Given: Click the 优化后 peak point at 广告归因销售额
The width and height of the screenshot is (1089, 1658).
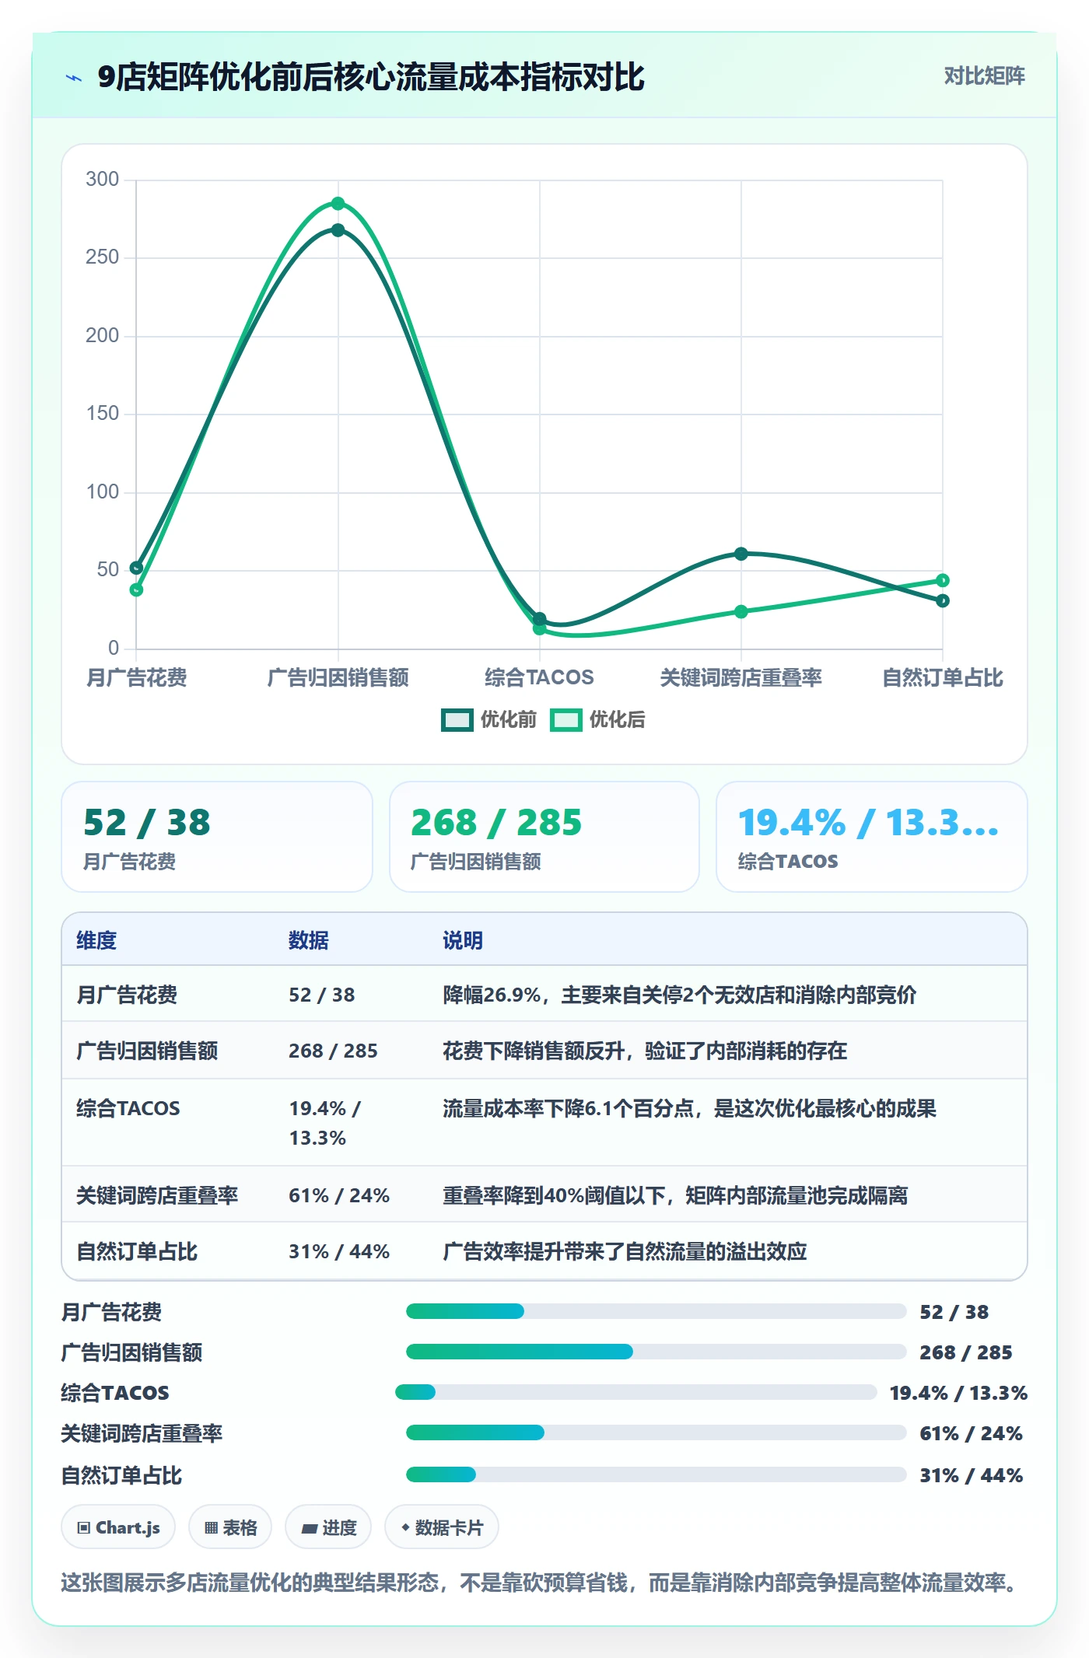Looking at the screenshot, I should (338, 204).
